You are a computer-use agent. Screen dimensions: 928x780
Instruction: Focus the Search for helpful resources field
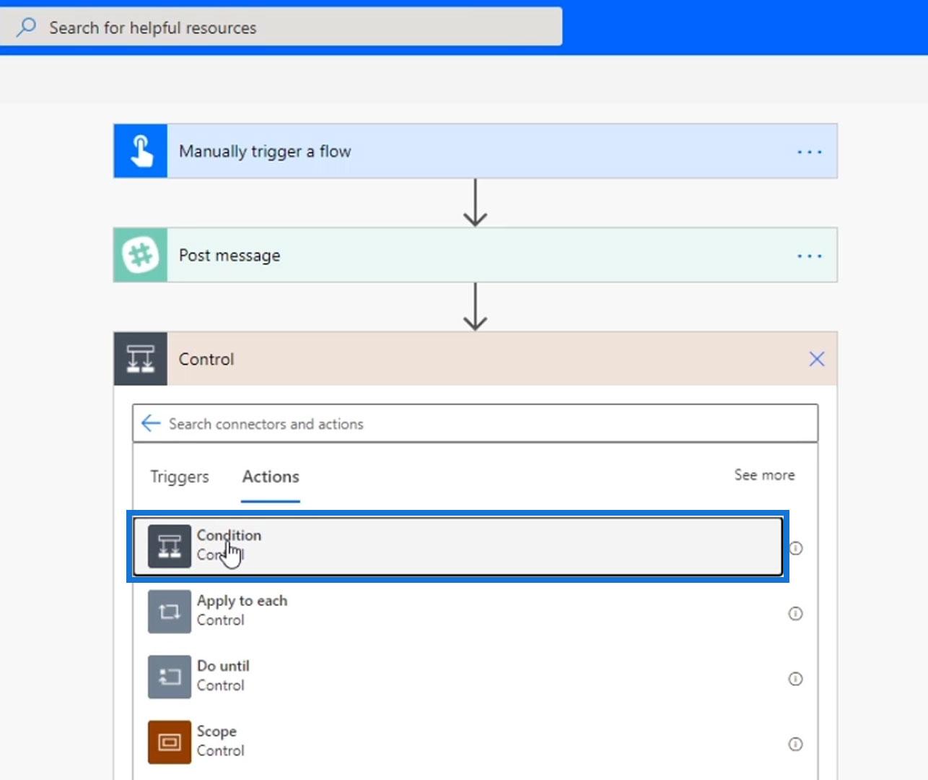click(x=281, y=27)
